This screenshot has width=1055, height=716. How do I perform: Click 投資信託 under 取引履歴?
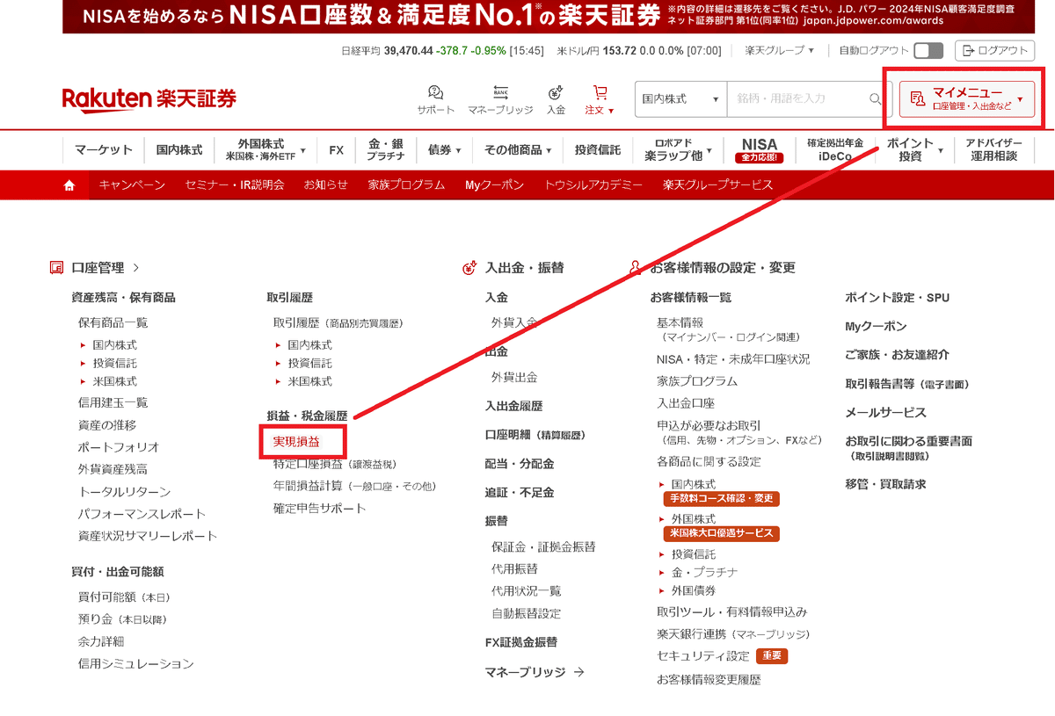tap(310, 364)
